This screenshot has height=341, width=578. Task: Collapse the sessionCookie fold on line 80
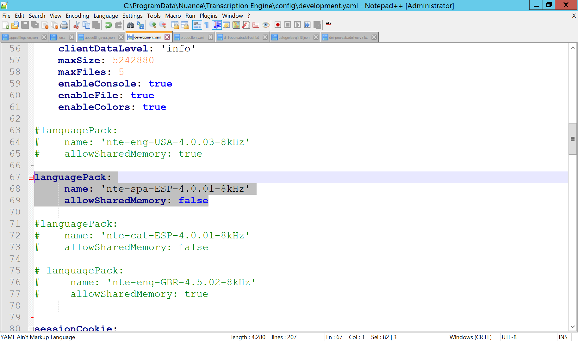click(x=31, y=329)
